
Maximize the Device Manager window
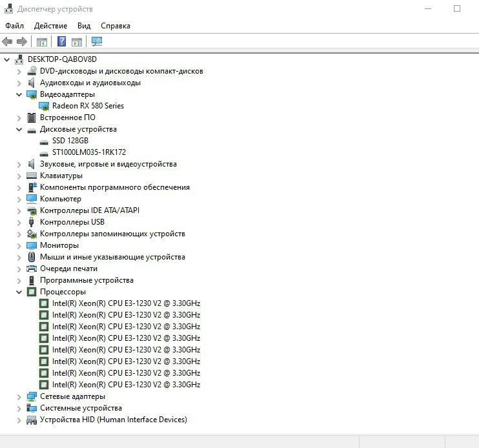click(x=457, y=8)
